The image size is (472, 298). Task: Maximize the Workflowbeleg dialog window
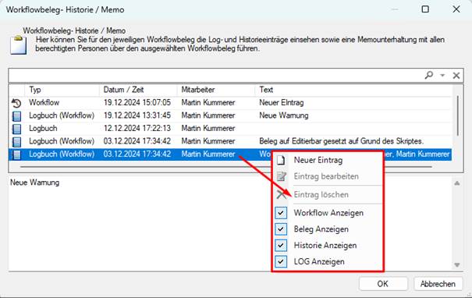coord(425,9)
